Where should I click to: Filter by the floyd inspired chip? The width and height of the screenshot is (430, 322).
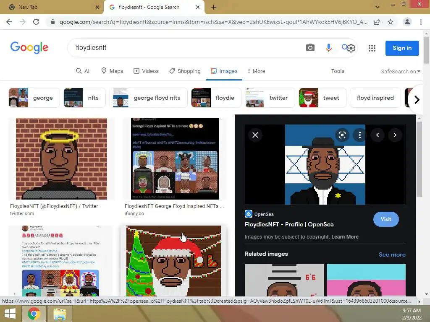click(x=375, y=98)
